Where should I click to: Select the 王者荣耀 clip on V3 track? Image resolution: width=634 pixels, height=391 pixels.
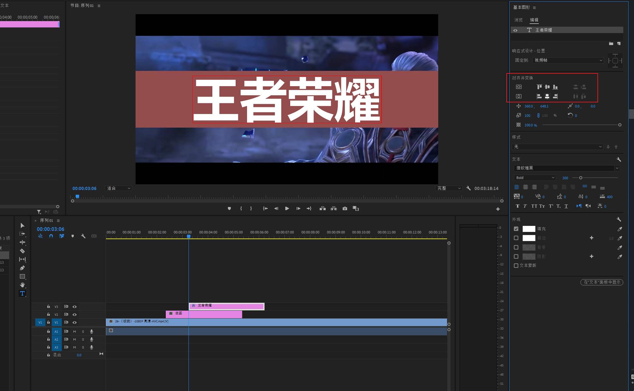(226, 306)
